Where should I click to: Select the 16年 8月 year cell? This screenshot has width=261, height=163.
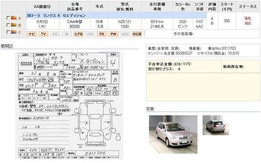(100, 24)
